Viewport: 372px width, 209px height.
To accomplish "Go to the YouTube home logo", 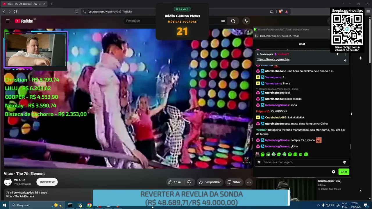I will tap(24, 21).
